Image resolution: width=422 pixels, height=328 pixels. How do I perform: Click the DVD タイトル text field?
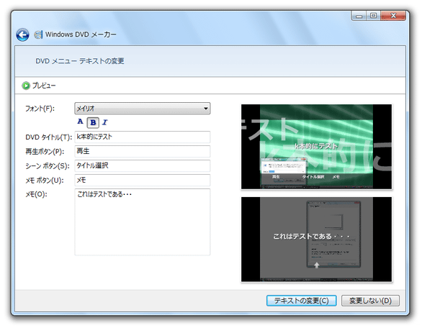point(142,137)
